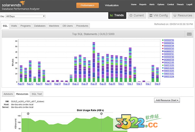Click Logoff
This screenshot has width=195, height=132.
[x=189, y=5]
